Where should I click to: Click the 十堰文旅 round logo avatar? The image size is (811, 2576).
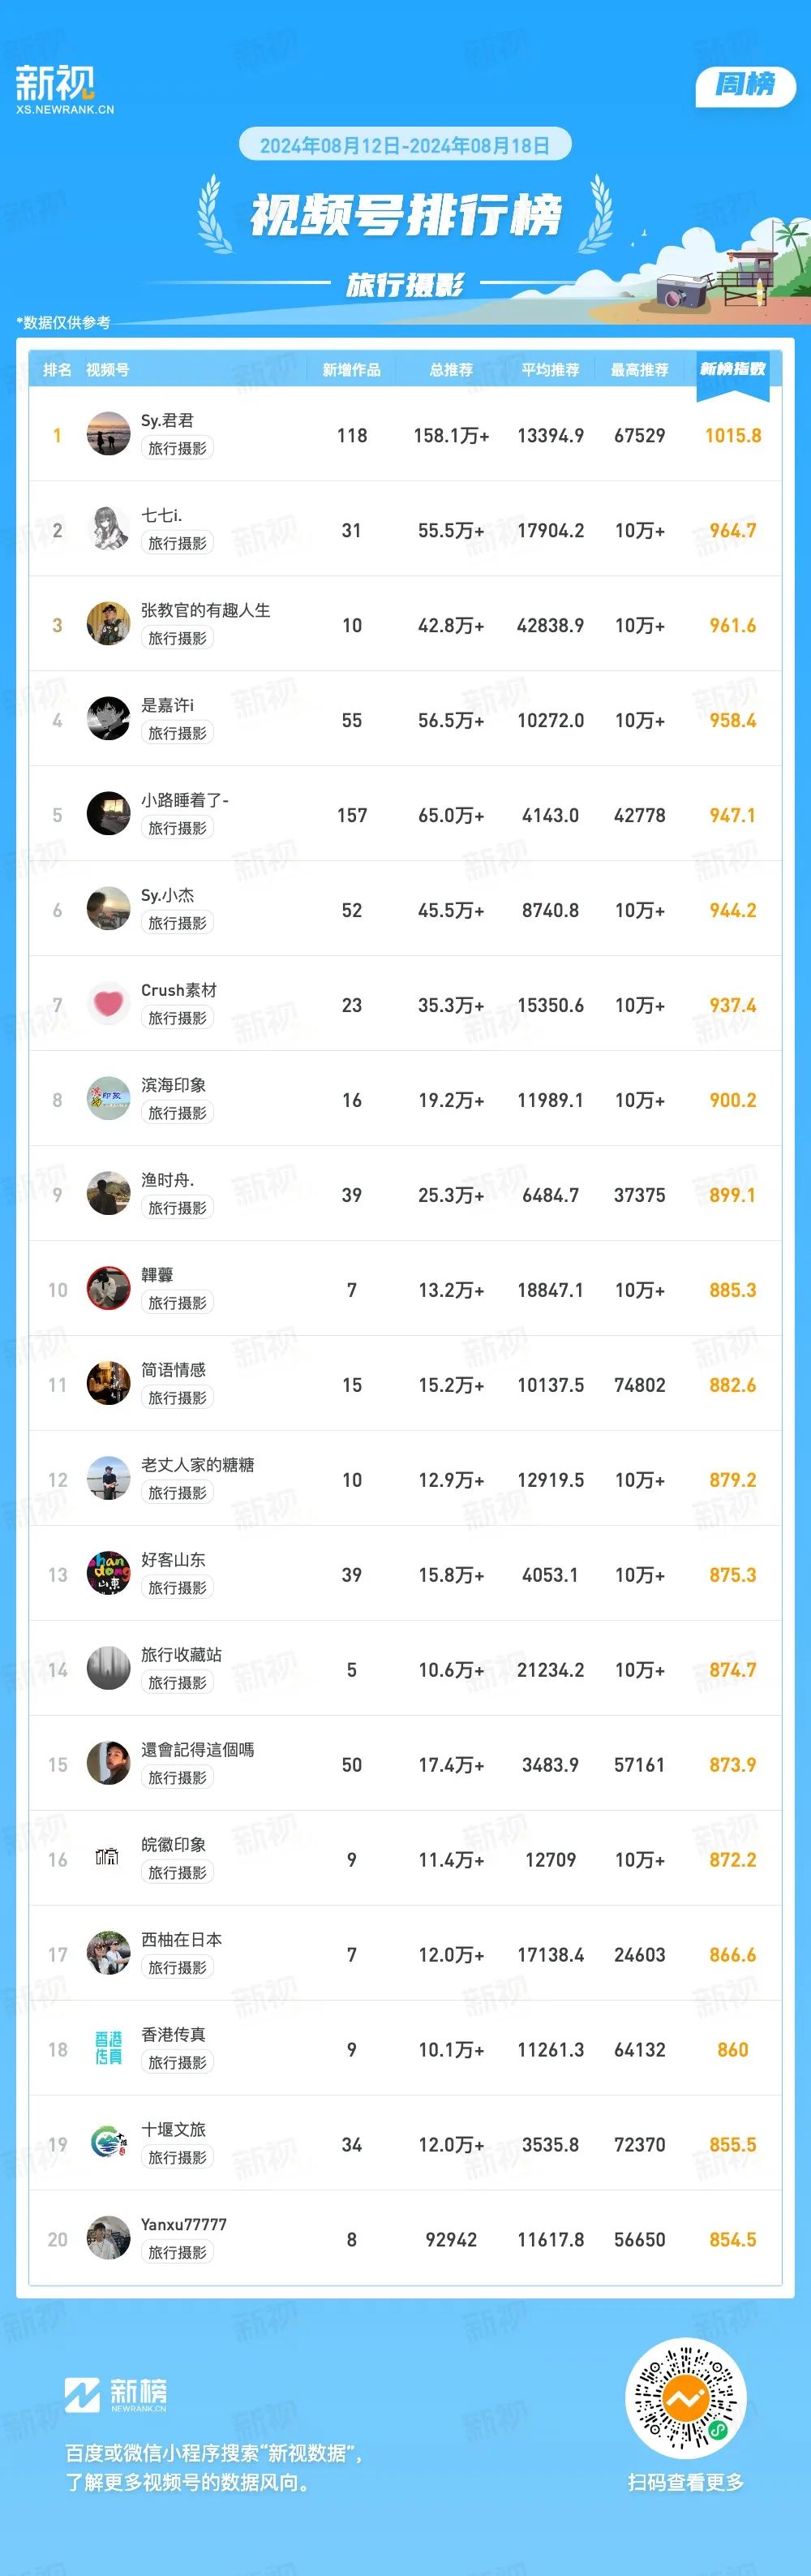(x=108, y=2144)
